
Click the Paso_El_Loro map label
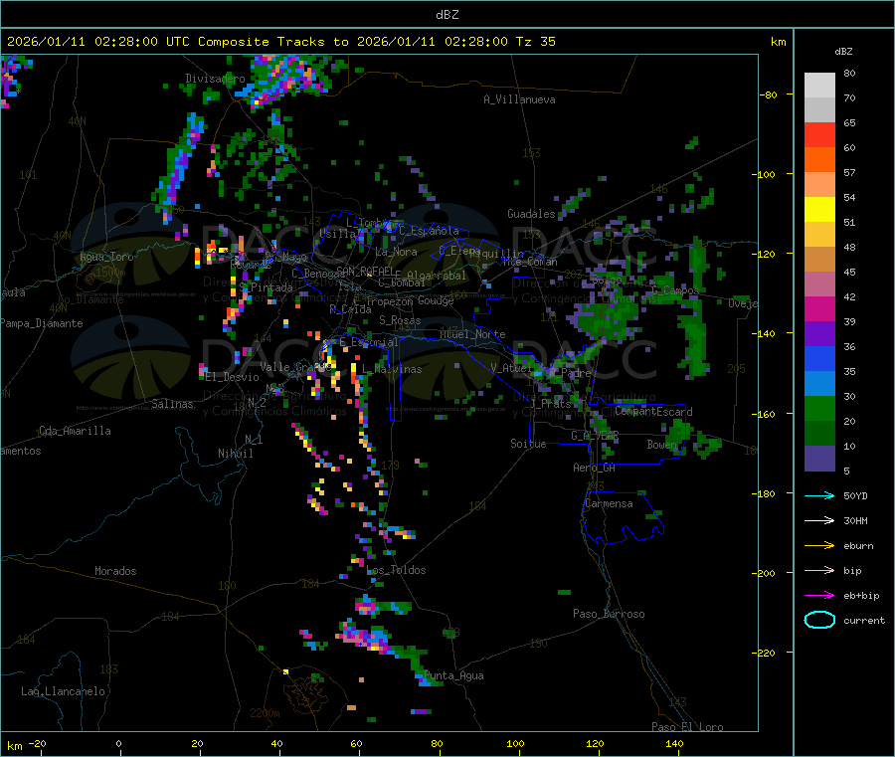point(687,727)
